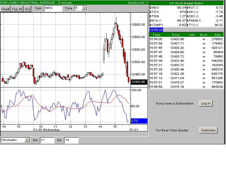Select $TICK in the Market Watch
Screen dimensions: 226x170
[x=154, y=11]
